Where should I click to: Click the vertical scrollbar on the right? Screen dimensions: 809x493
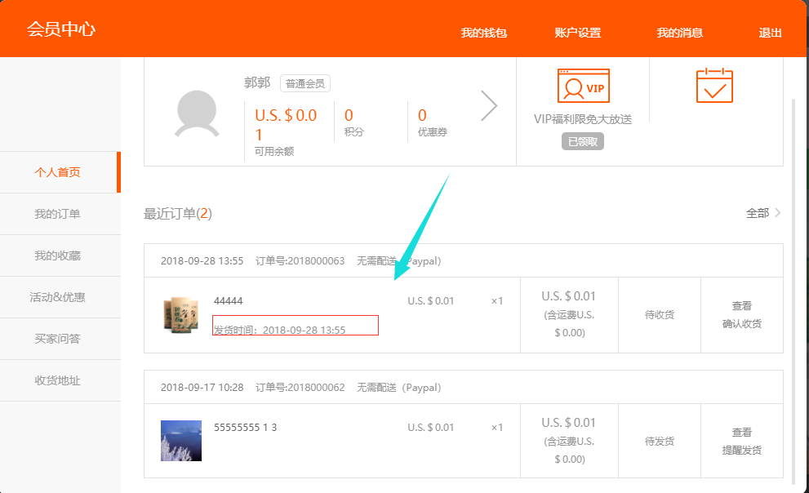click(x=793, y=286)
